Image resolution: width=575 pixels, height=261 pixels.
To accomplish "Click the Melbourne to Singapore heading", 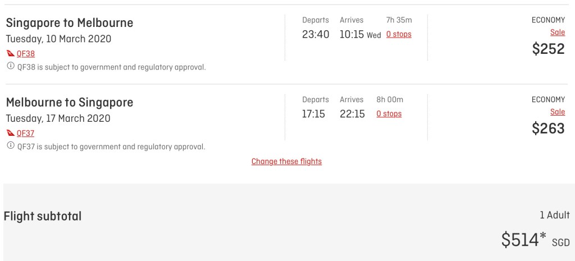I will (x=70, y=103).
